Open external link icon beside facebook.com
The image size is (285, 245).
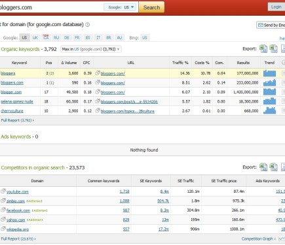pyautogui.click(x=3, y=210)
